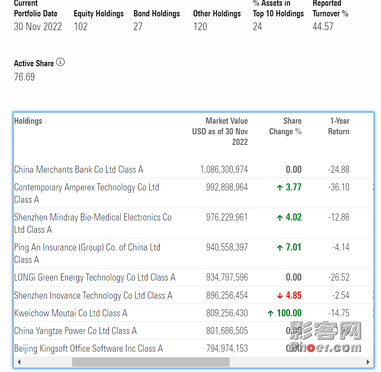Open the Active Share info icon
381x372 pixels.
(x=61, y=62)
